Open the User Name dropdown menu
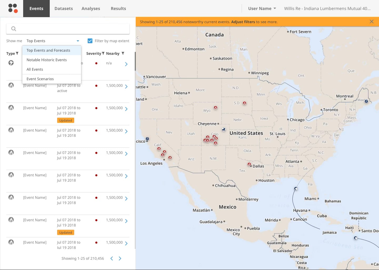This screenshot has height=270, width=379. tap(262, 8)
